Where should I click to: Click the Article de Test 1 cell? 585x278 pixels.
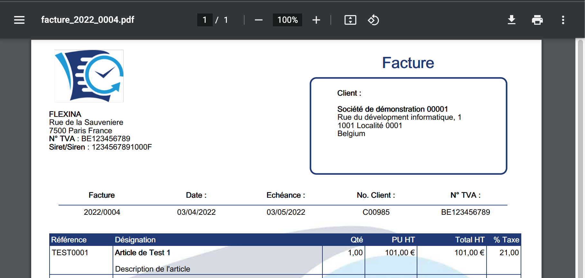143,253
